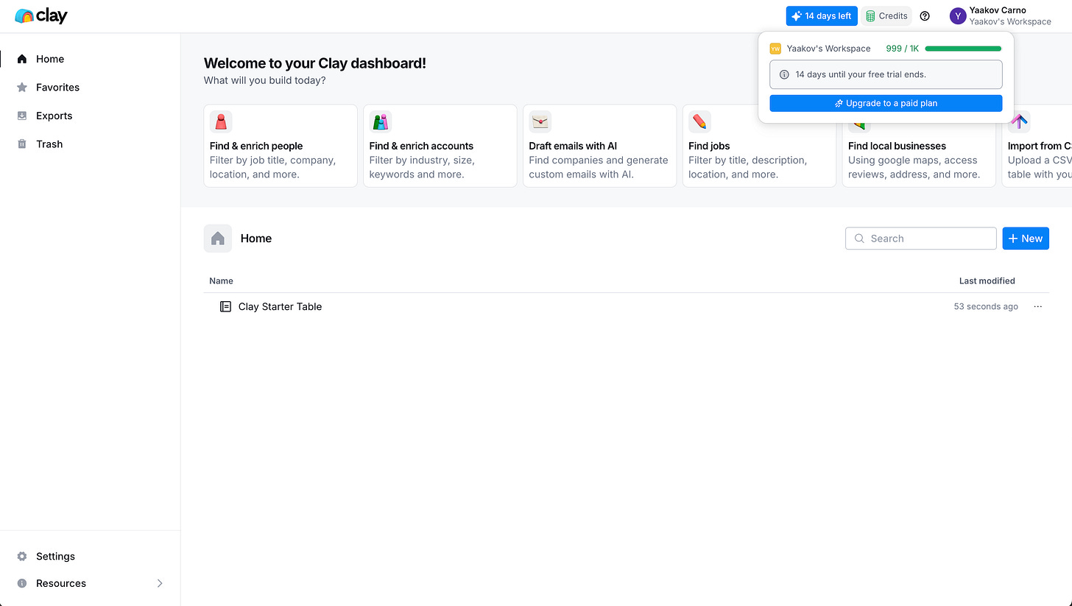Screen dimensions: 1072x606
Task: Click Upgrade to a paid plan
Action: (886, 103)
